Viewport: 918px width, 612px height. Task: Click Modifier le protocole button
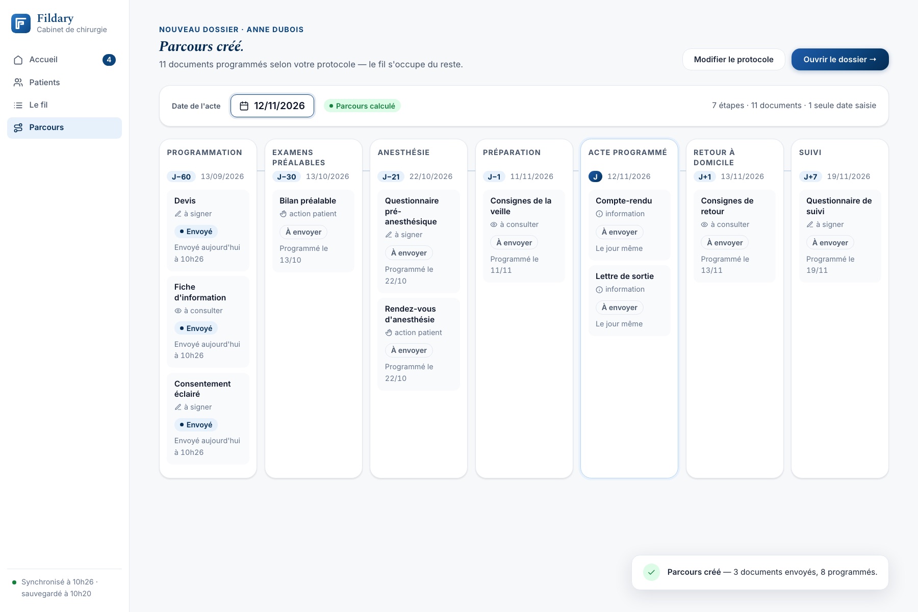pyautogui.click(x=733, y=60)
